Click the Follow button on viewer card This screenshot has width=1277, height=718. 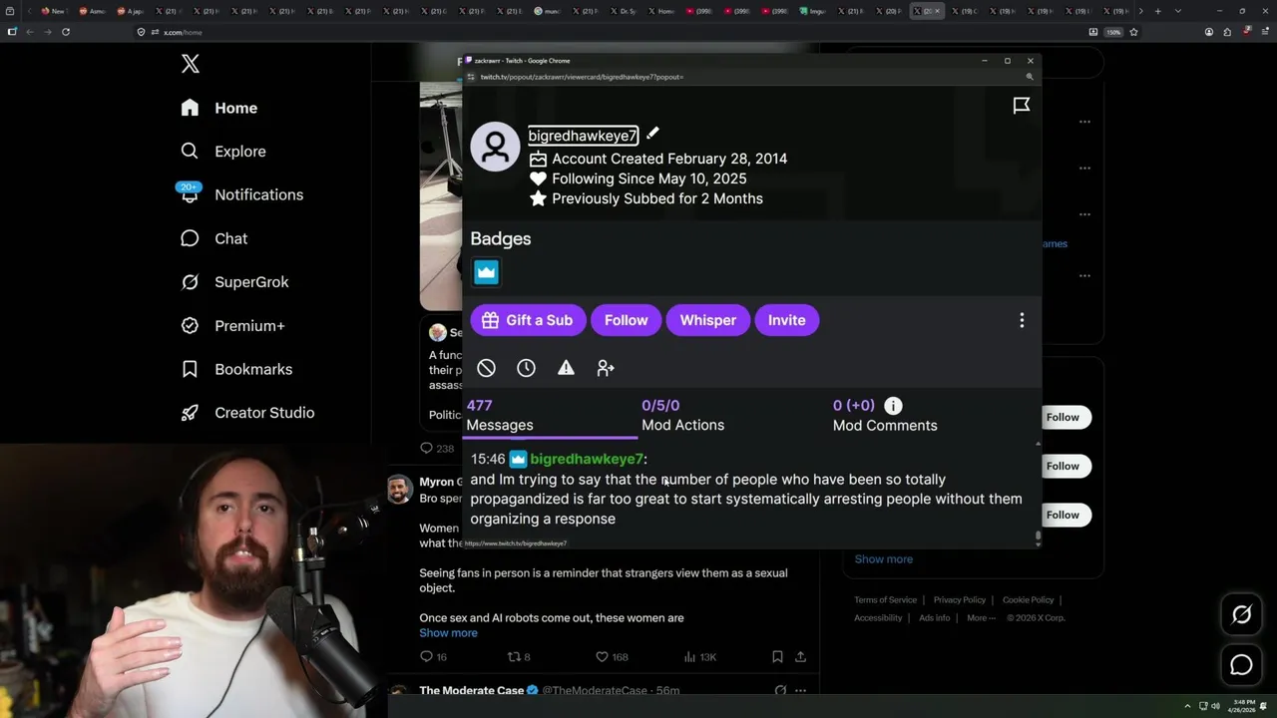[x=626, y=320]
